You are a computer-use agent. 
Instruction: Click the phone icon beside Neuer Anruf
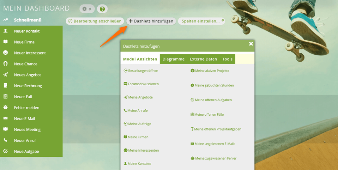[x=5, y=140]
